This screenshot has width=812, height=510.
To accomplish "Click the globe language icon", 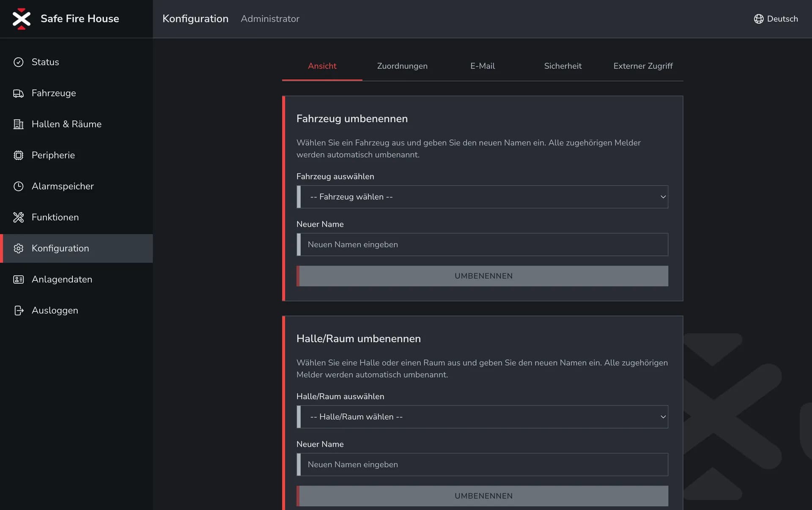I will pos(758,19).
